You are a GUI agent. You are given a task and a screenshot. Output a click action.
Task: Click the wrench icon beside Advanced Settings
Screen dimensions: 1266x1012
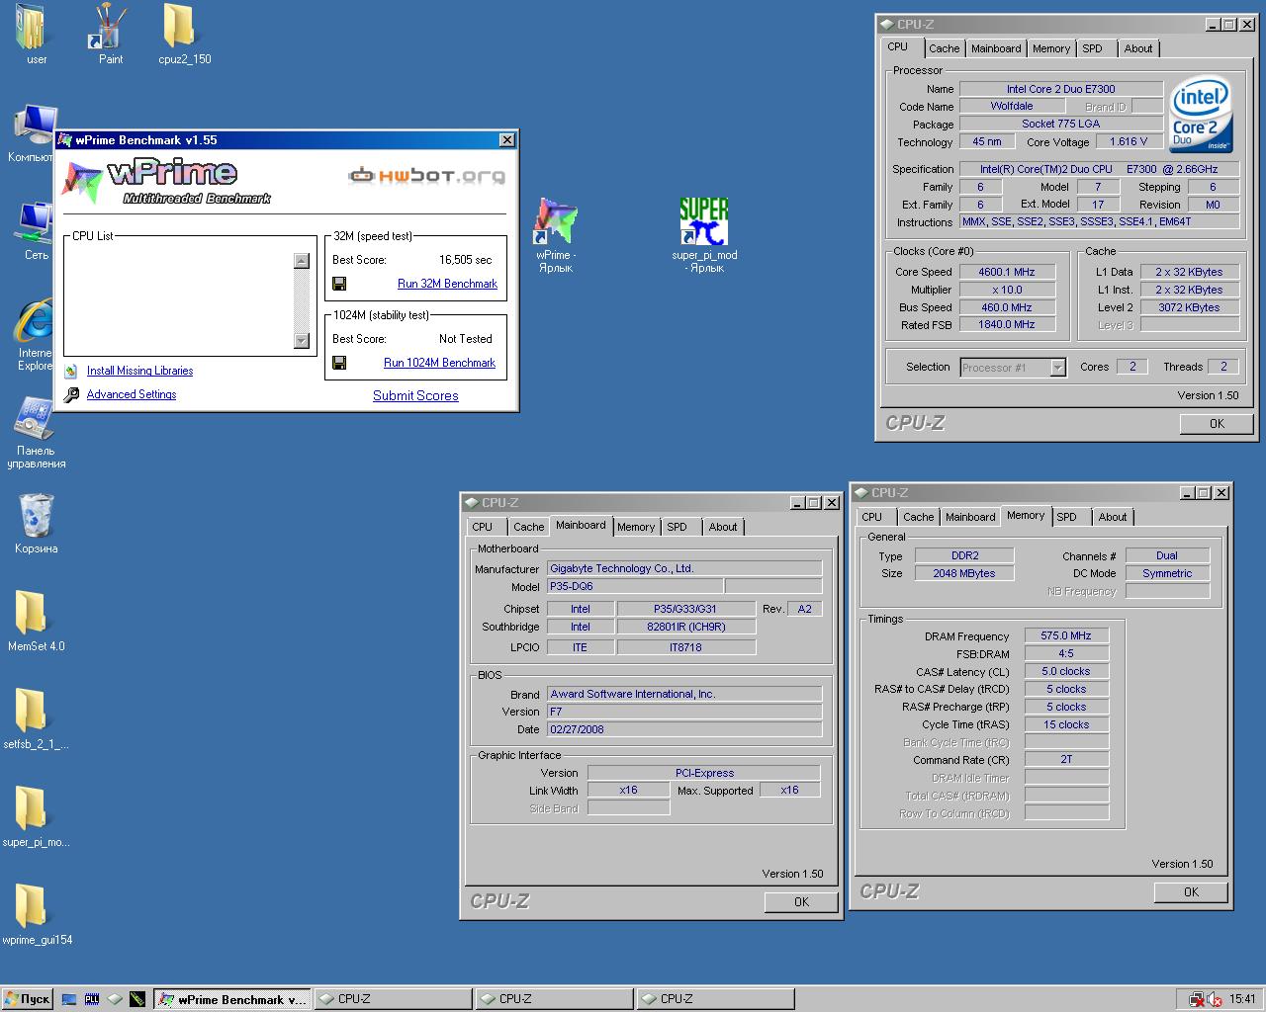pyautogui.click(x=71, y=394)
